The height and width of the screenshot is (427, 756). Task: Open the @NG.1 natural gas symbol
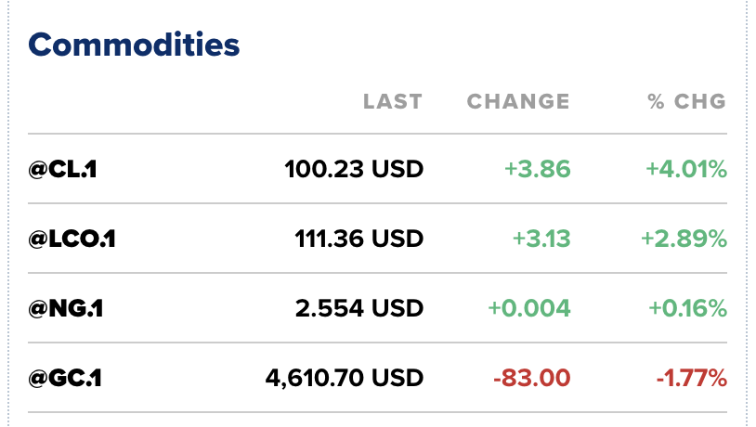(65, 308)
